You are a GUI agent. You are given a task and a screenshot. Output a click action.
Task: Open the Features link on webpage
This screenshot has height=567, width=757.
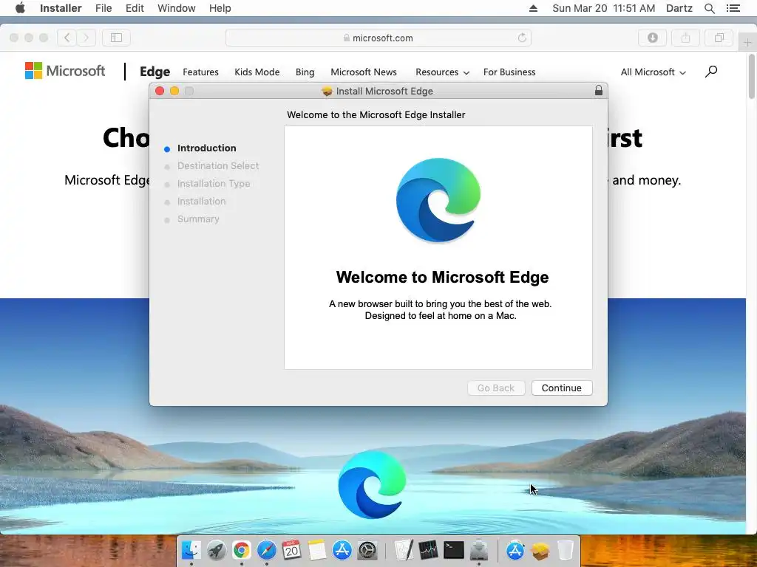[x=200, y=72]
